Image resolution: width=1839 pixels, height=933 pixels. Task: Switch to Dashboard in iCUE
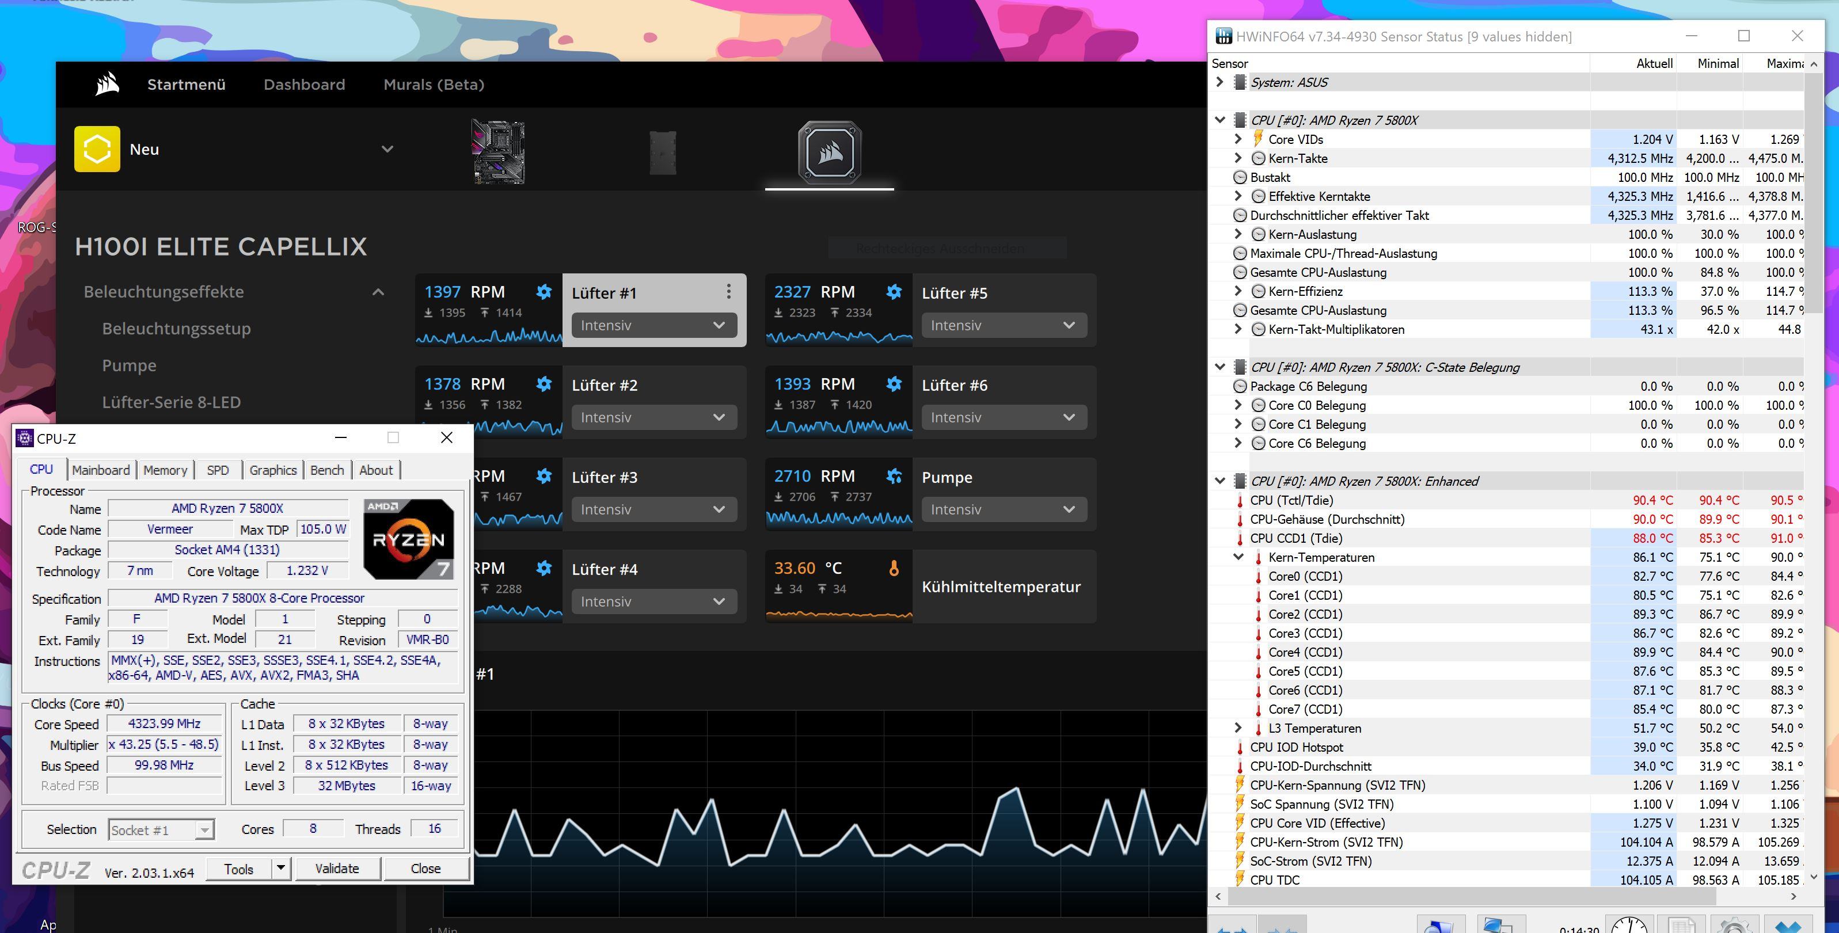(x=304, y=84)
